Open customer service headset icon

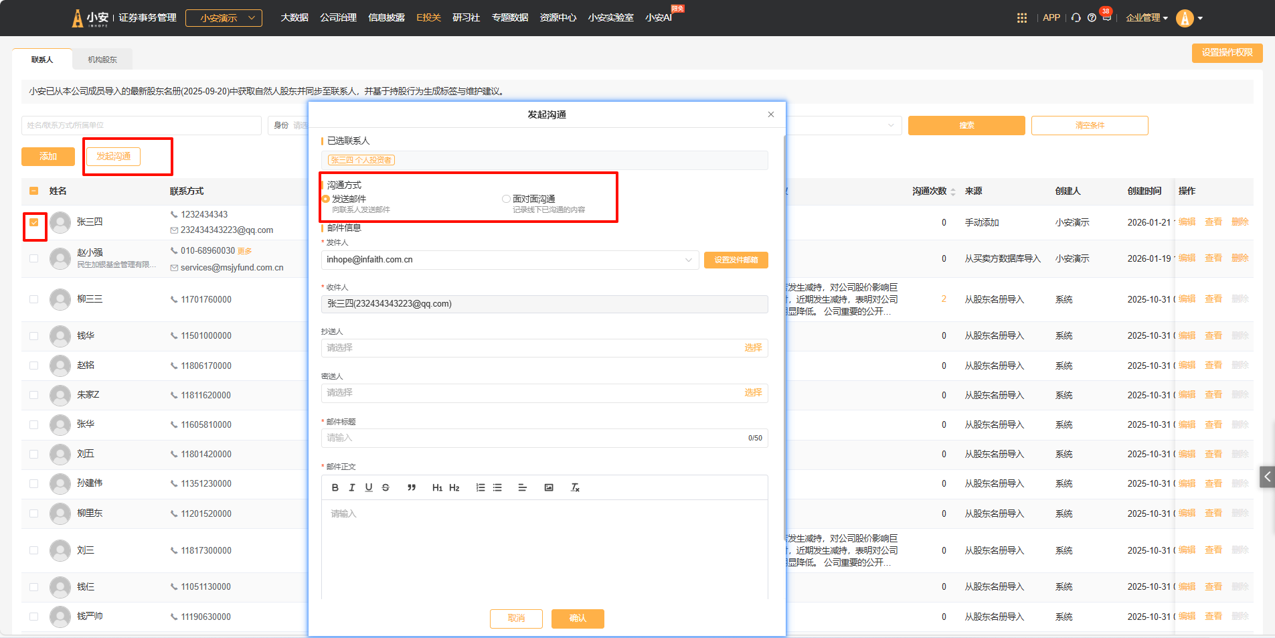[x=1076, y=18]
